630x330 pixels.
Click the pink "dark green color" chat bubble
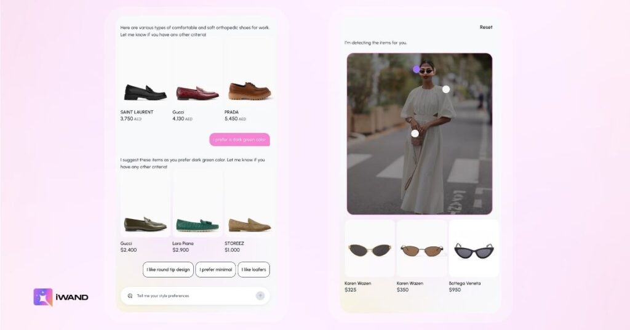(x=239, y=140)
